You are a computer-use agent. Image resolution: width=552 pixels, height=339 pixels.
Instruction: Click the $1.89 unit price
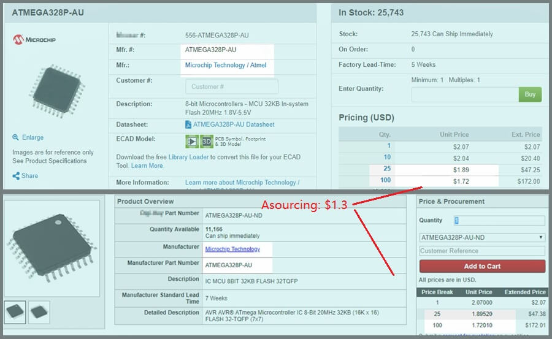click(x=461, y=170)
